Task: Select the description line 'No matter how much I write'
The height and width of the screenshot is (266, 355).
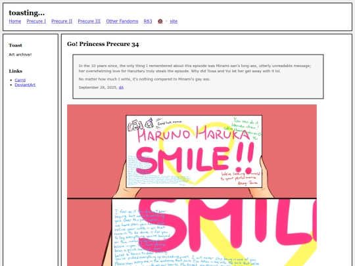Action: (x=145, y=79)
